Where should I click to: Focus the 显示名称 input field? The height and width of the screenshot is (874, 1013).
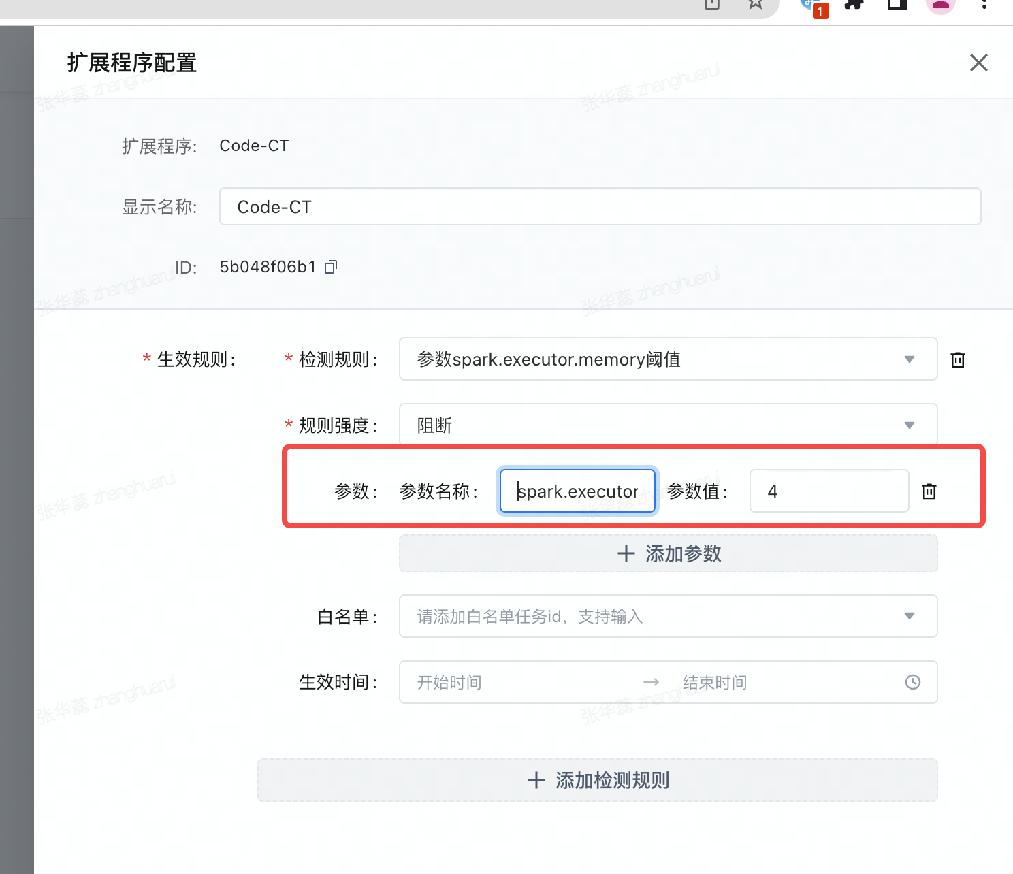coord(599,207)
